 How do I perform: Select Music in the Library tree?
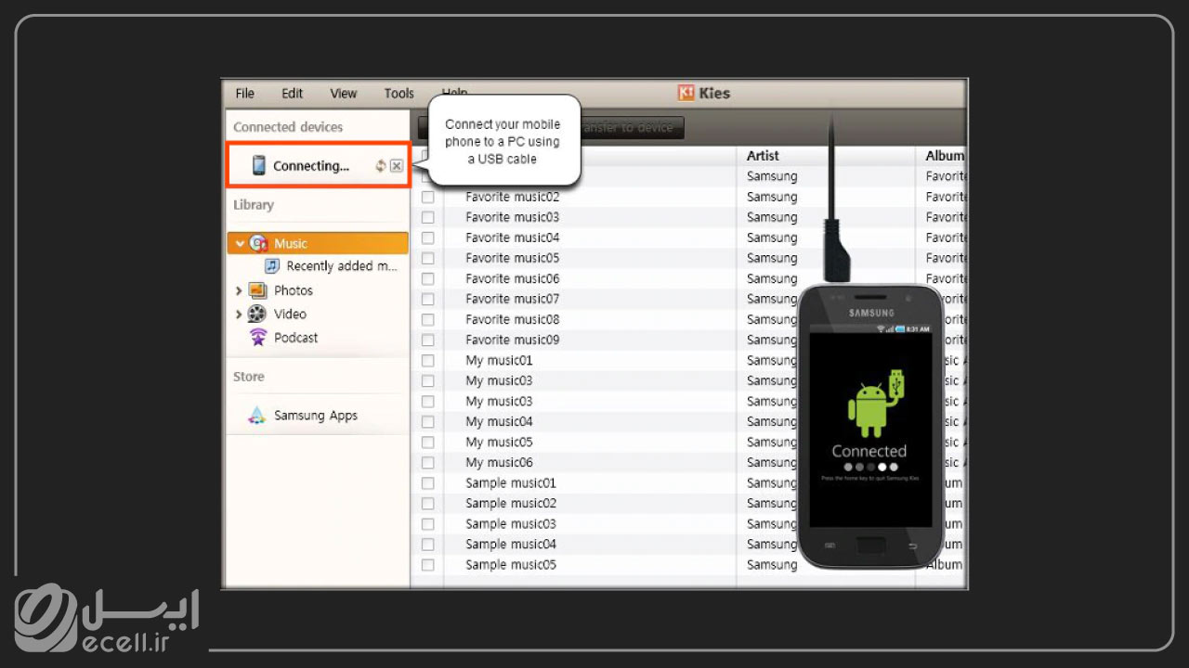point(318,243)
